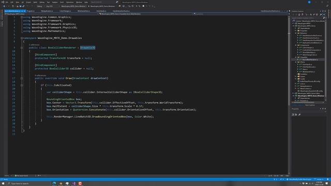Collapse the if IsActivated block
The width and height of the screenshot is (331, 186).
[22, 85]
